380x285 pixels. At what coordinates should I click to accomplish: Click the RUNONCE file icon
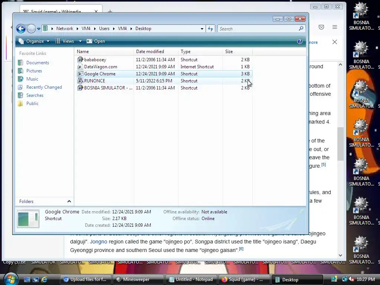pyautogui.click(x=80, y=81)
